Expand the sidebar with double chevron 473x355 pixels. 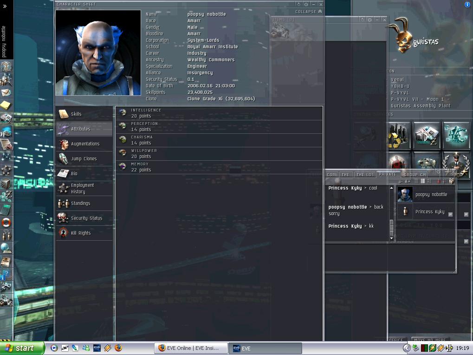point(5,6)
